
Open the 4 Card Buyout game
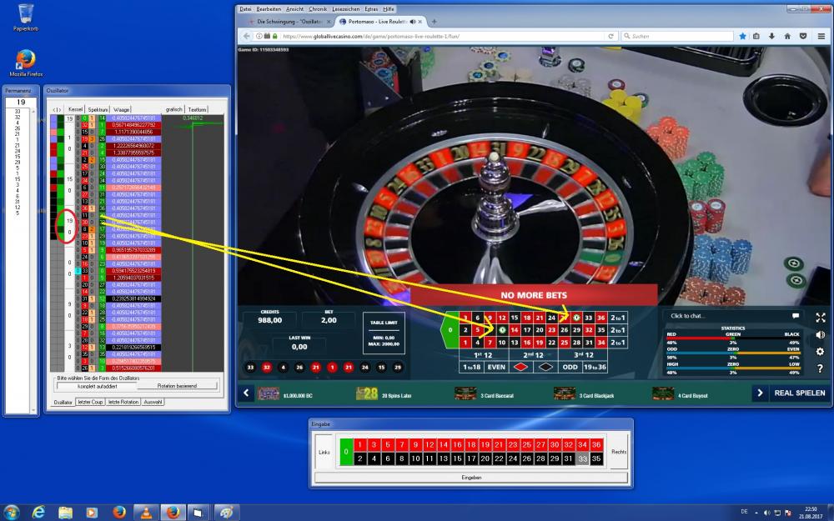click(x=681, y=393)
